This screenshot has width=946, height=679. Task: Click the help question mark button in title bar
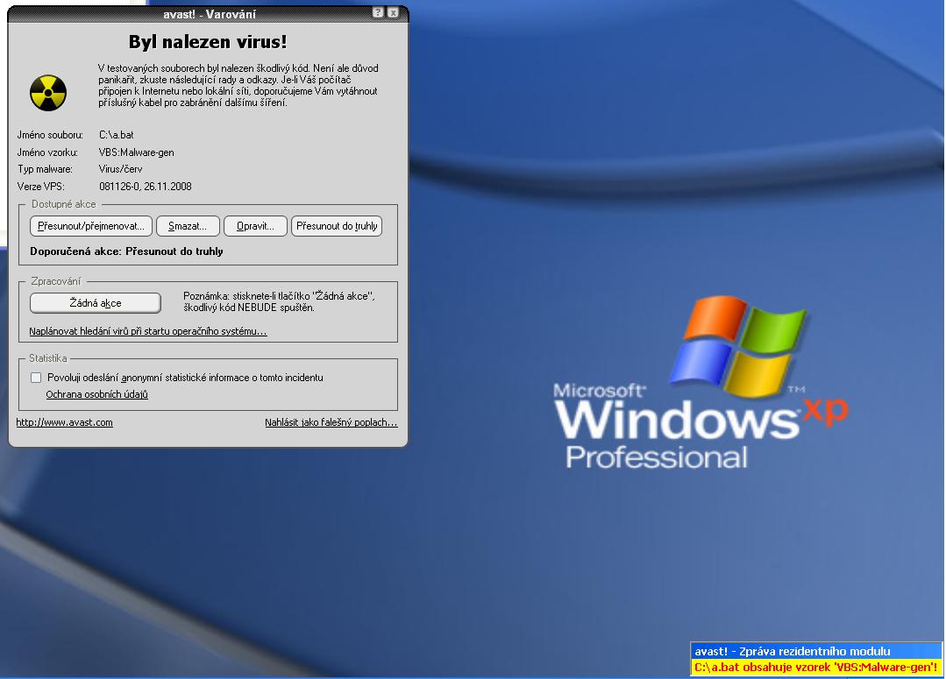[378, 12]
